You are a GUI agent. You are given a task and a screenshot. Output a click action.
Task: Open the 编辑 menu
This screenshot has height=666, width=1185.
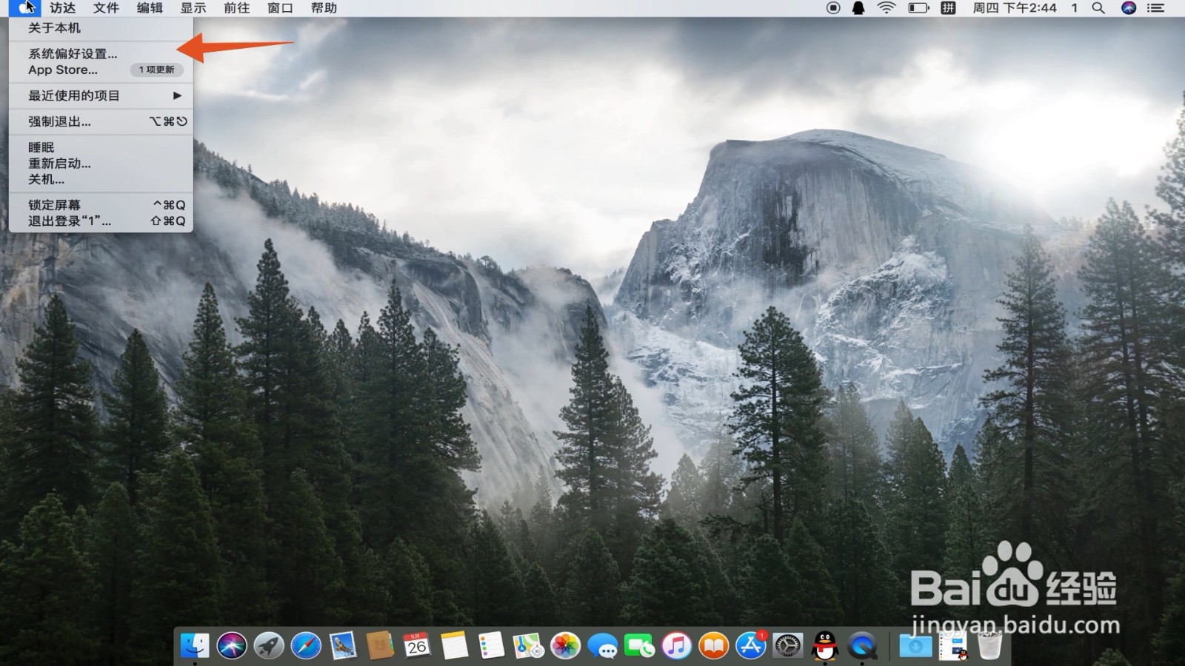[150, 8]
